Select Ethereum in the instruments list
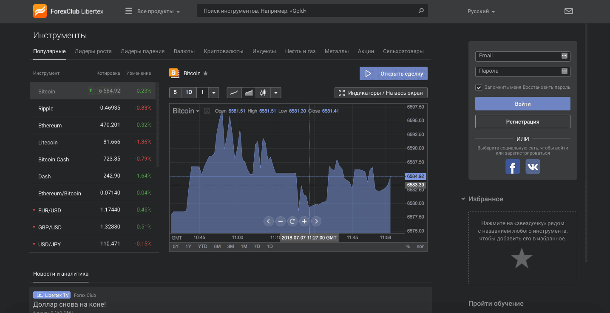 click(x=93, y=125)
